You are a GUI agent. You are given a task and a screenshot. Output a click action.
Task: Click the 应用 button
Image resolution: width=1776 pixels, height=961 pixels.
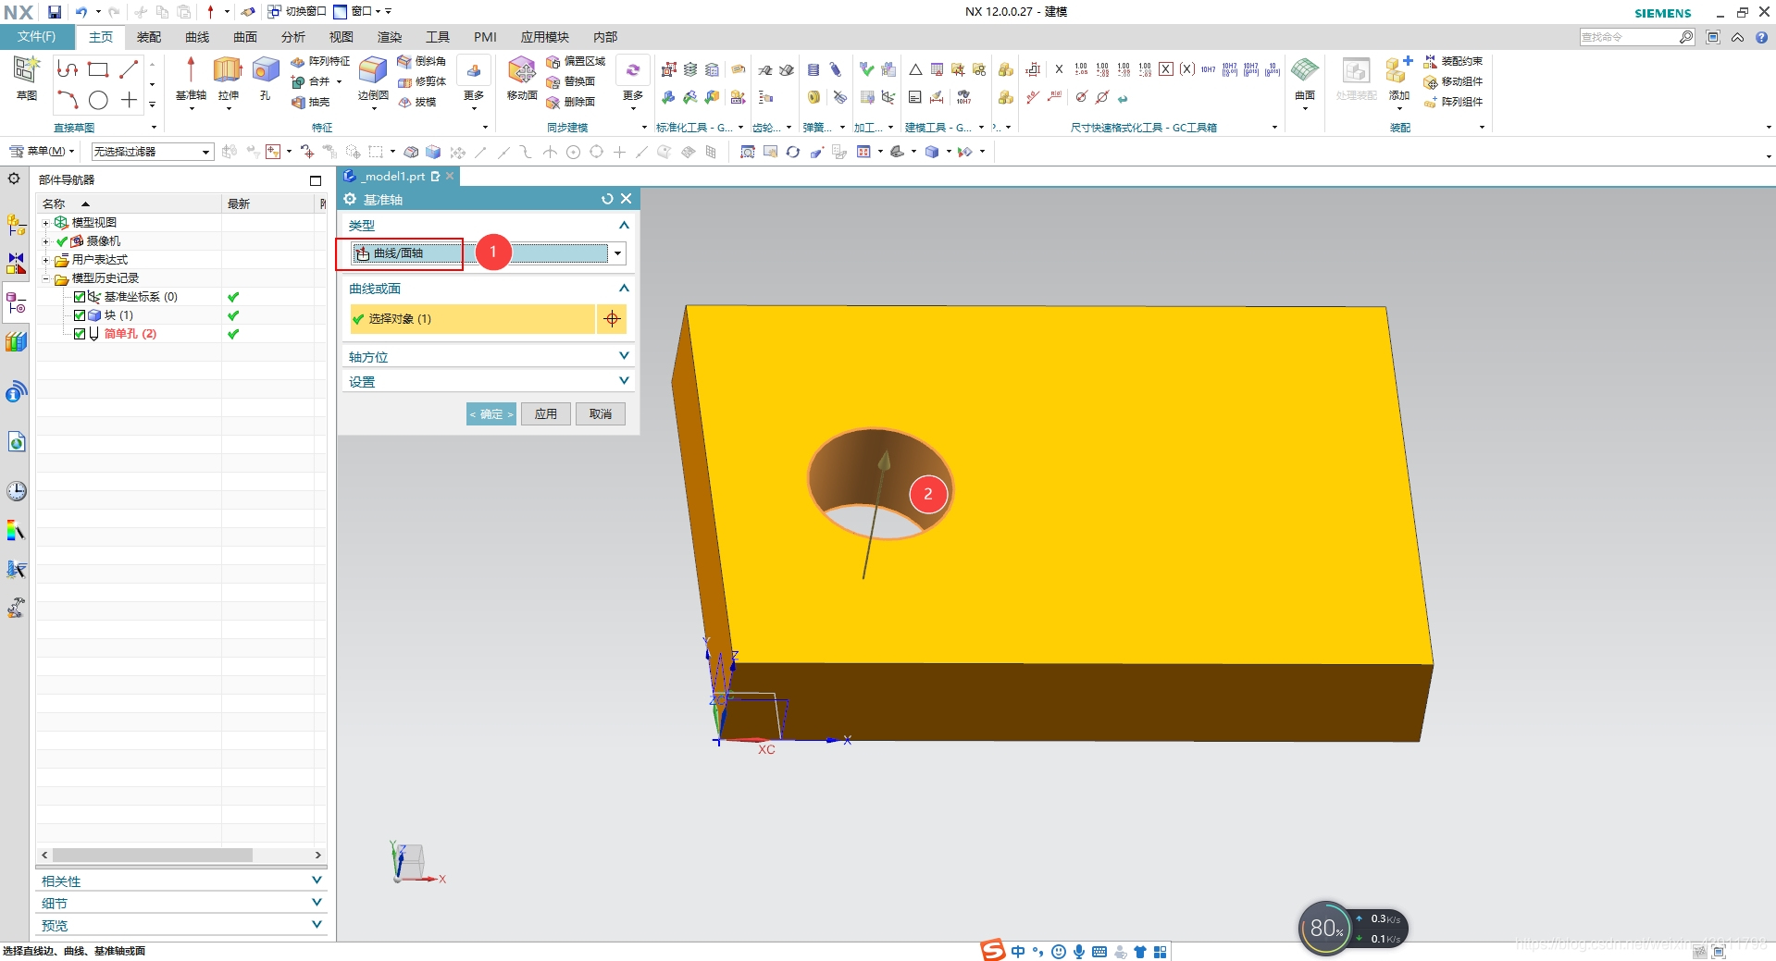pyautogui.click(x=546, y=414)
